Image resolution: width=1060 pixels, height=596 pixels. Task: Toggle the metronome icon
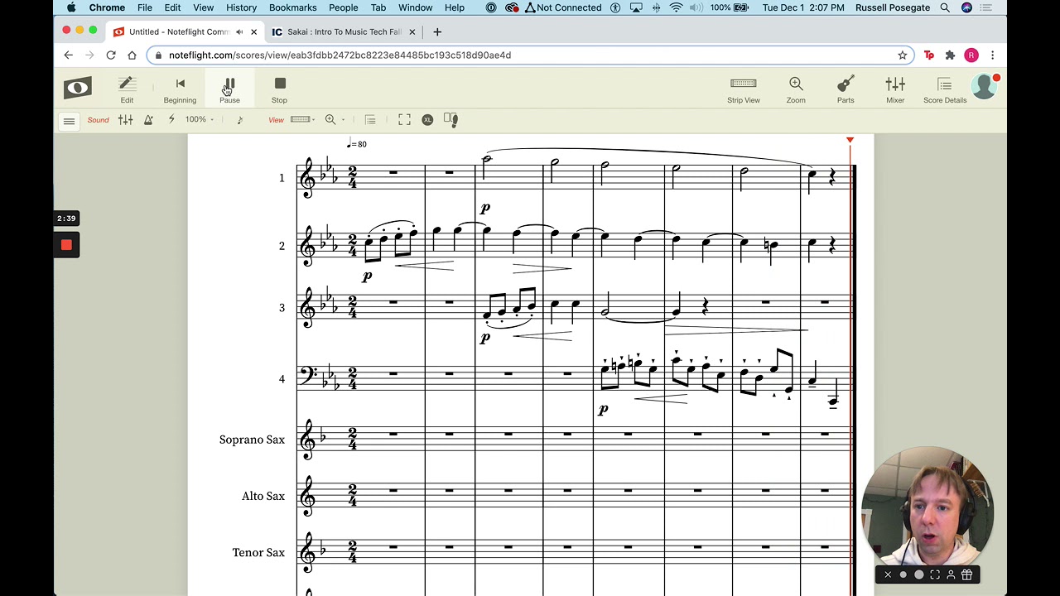148,120
